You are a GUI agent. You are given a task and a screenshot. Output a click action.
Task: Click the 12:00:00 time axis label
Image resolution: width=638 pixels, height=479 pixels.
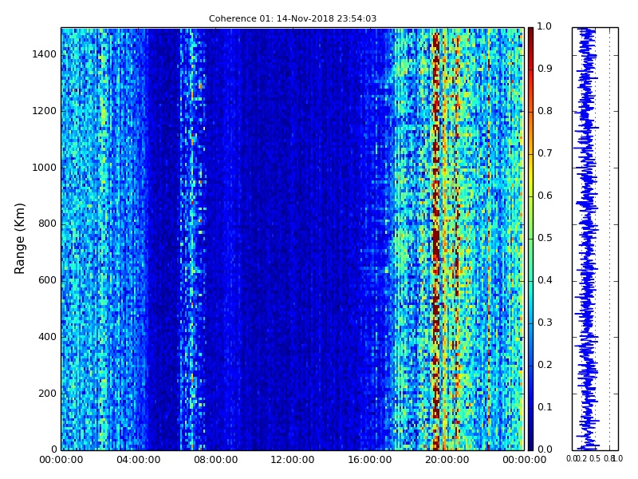point(293,460)
